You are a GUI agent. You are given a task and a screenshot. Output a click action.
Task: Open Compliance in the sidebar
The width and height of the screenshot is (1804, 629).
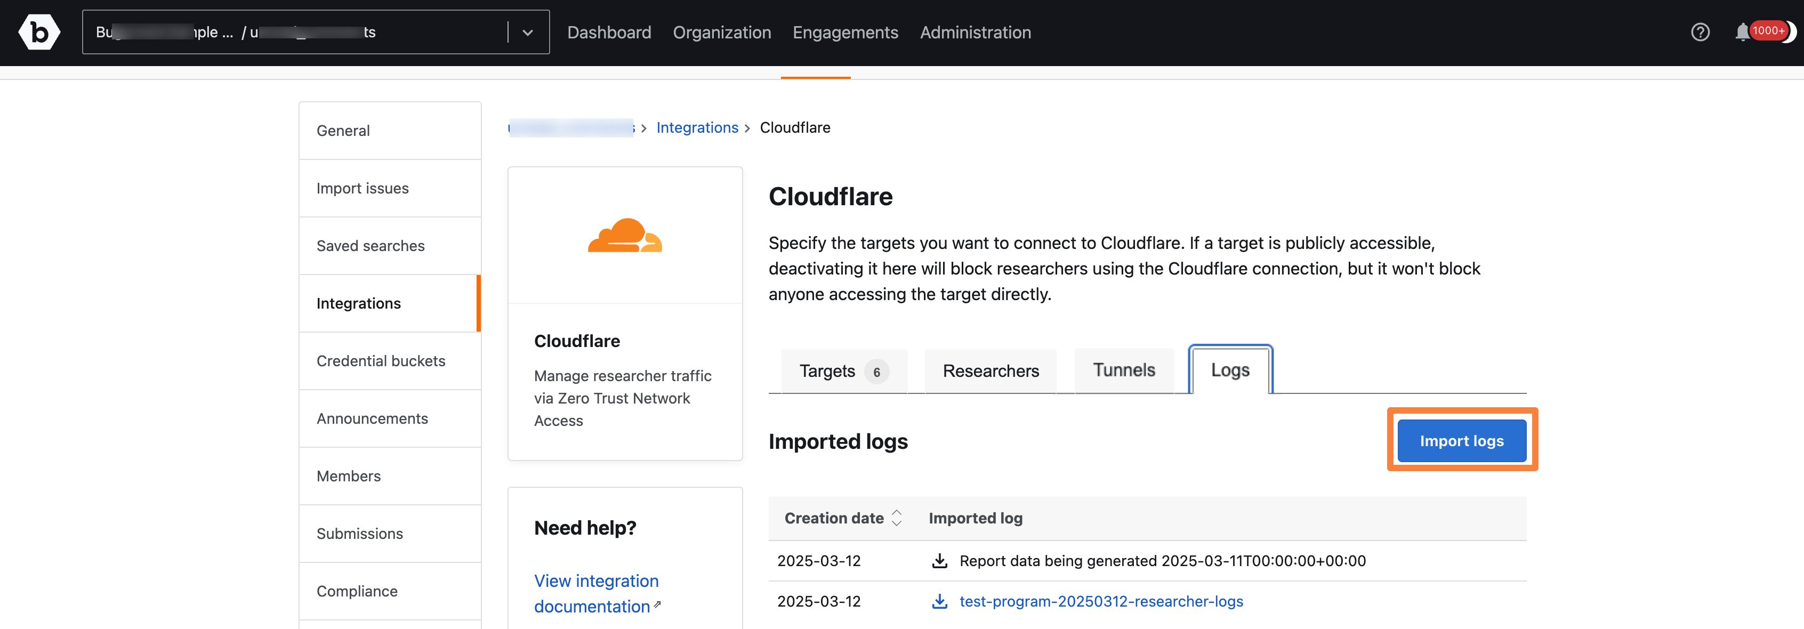tap(390, 591)
